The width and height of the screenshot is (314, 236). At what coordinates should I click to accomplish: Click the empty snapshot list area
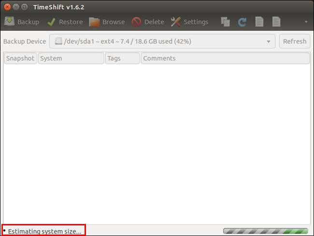pos(157,144)
